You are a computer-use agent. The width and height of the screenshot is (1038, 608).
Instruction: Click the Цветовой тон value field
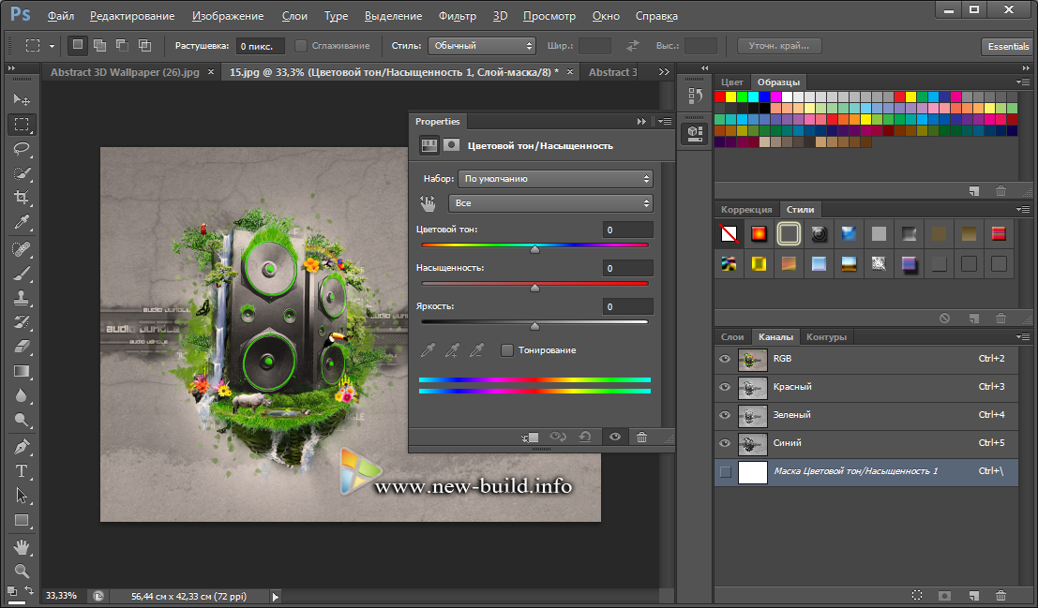[x=627, y=230]
